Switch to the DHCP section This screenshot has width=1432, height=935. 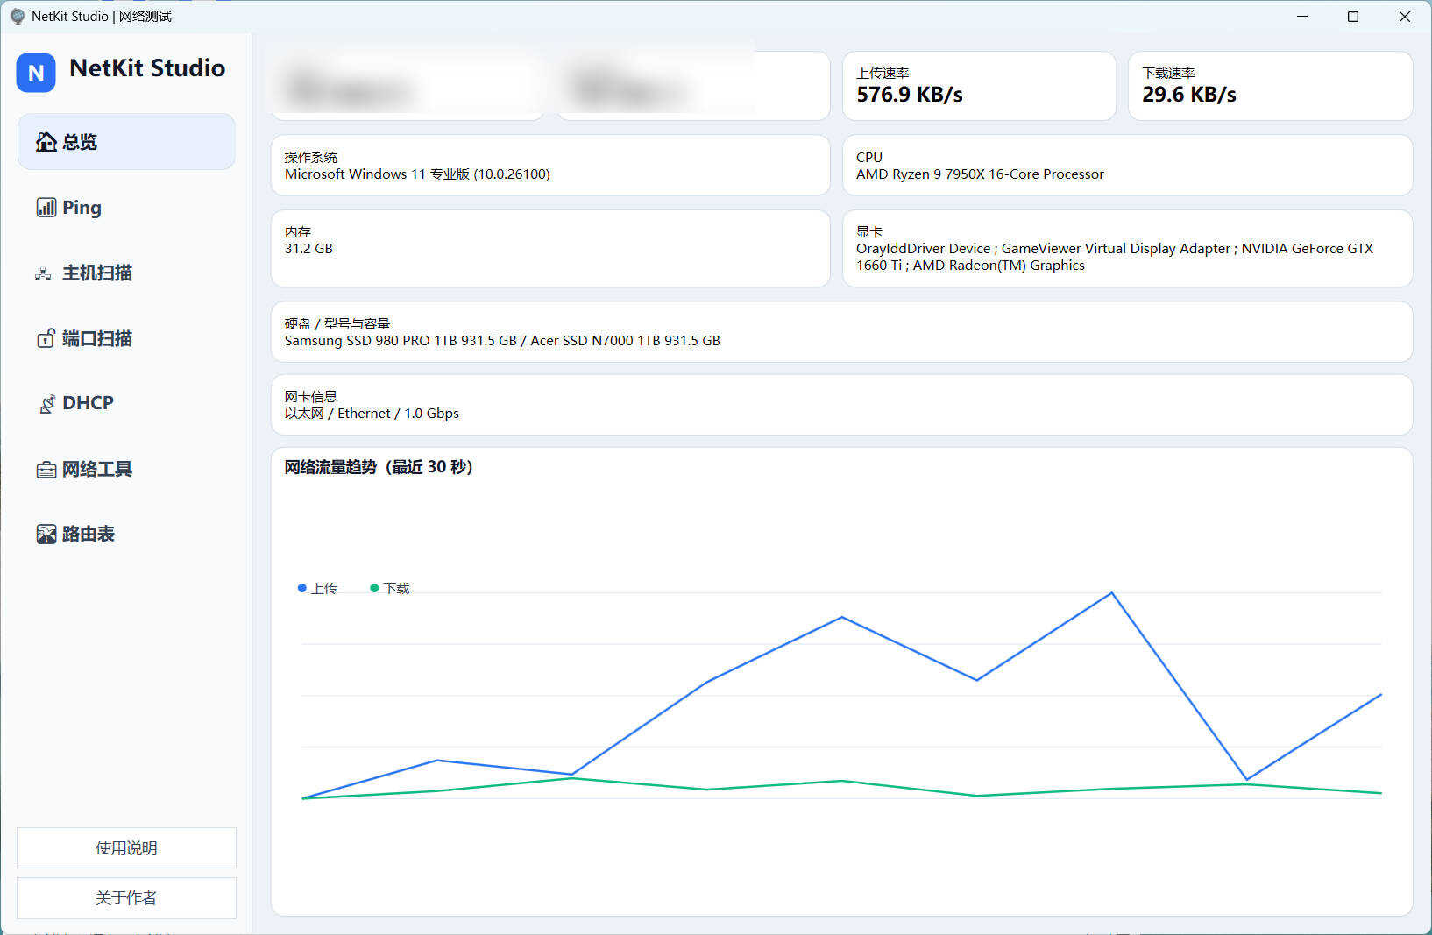[87, 403]
